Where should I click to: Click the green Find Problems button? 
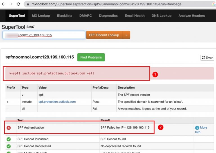click(x=91, y=57)
